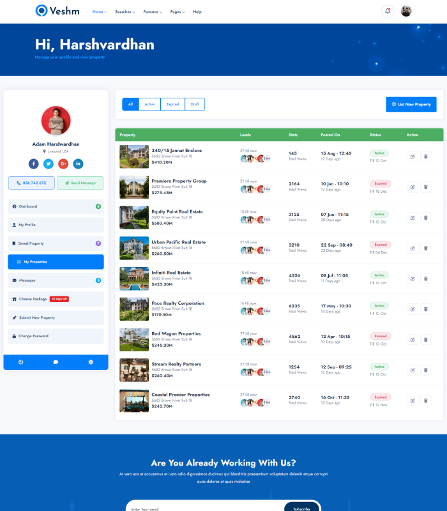
Task: Open the LinkedIn social icon
Action: click(x=78, y=164)
